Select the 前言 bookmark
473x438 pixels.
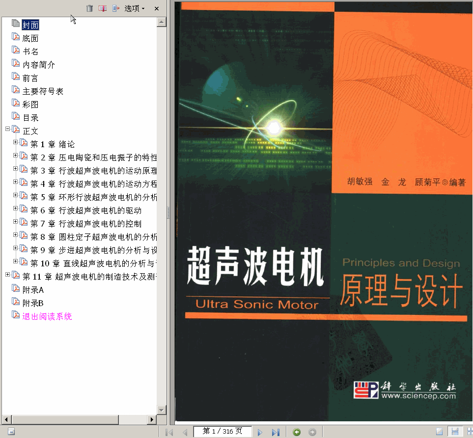(x=30, y=78)
